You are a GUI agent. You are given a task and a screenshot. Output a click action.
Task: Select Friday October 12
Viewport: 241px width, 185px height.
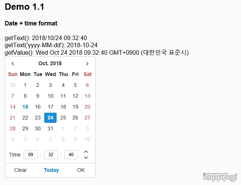point(75,96)
